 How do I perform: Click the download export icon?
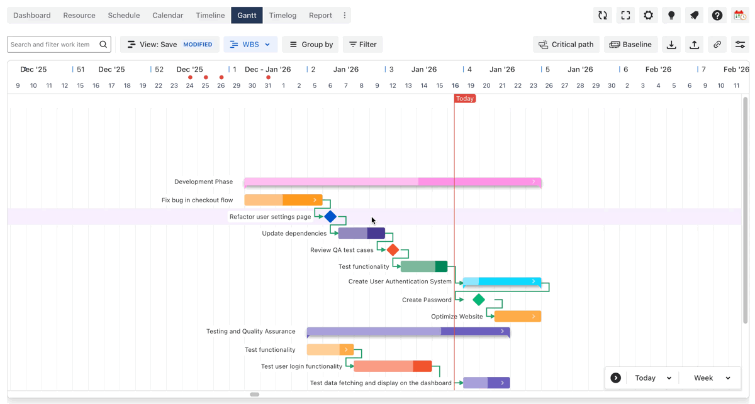pos(671,45)
